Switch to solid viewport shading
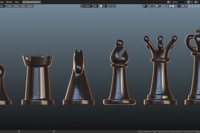The image size is (200, 133). (x=170, y=6)
